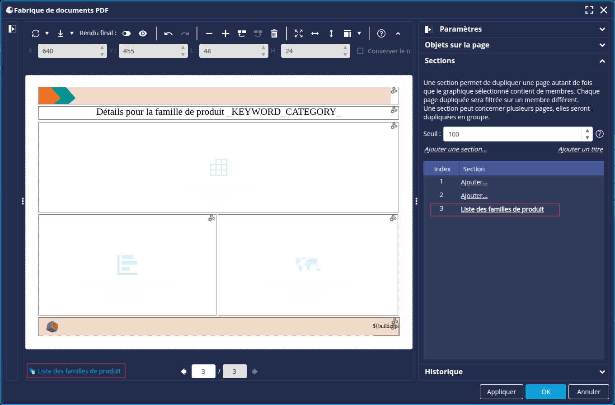Viewport: 615px width, 405px height.
Task: Click the plus icon in the toolbar
Action: pyautogui.click(x=225, y=33)
